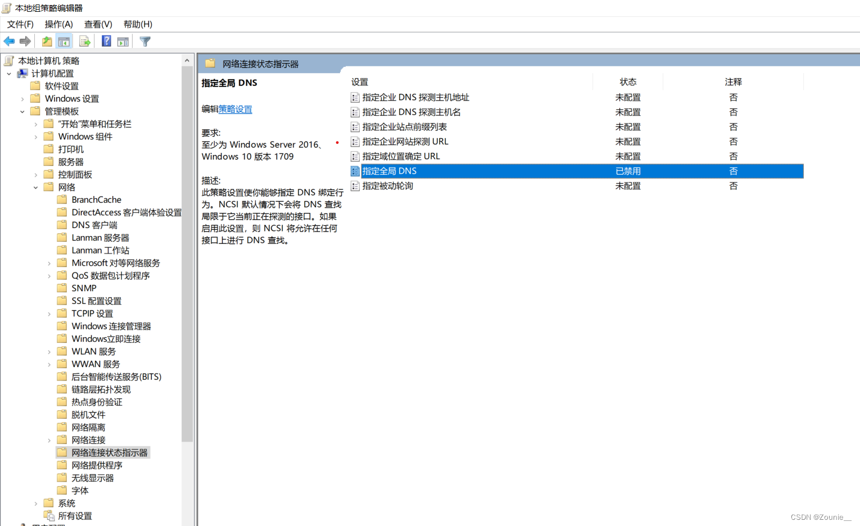Click the 计算机配置 computer icon in tree

(22, 74)
